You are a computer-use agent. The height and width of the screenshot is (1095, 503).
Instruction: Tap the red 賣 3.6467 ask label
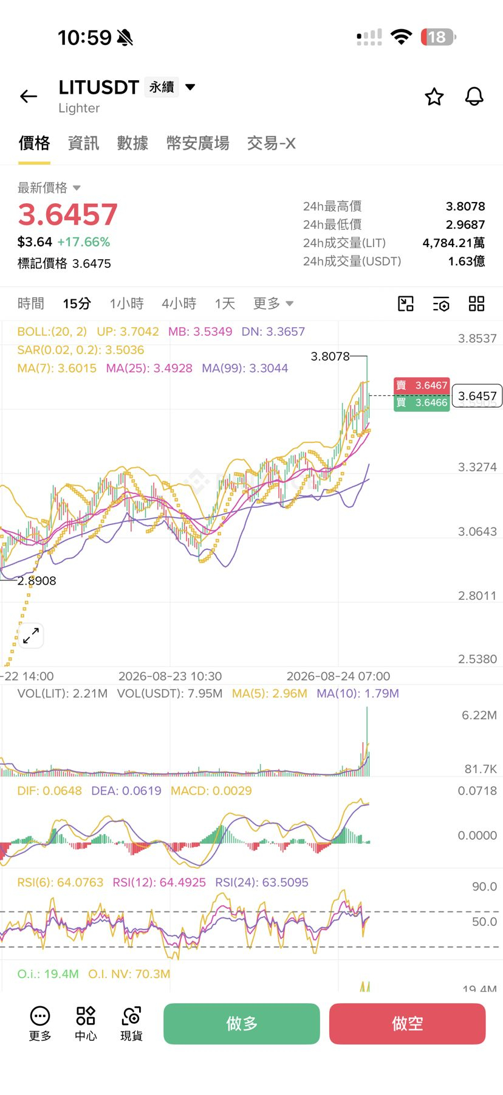click(422, 385)
